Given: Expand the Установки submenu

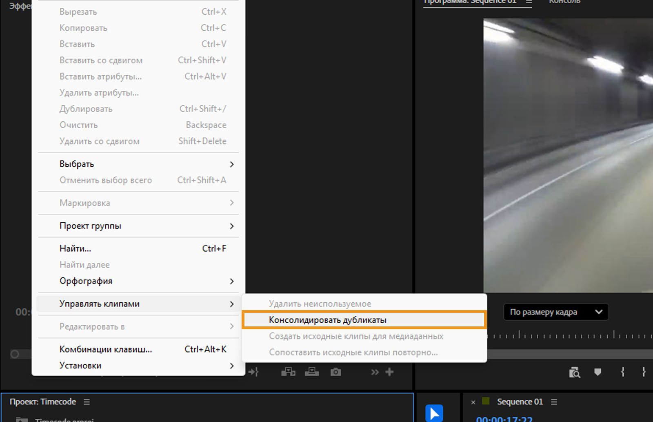Looking at the screenshot, I should tap(138, 366).
